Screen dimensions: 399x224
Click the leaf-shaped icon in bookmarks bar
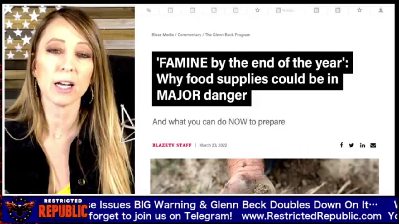pyautogui.click(x=149, y=10)
